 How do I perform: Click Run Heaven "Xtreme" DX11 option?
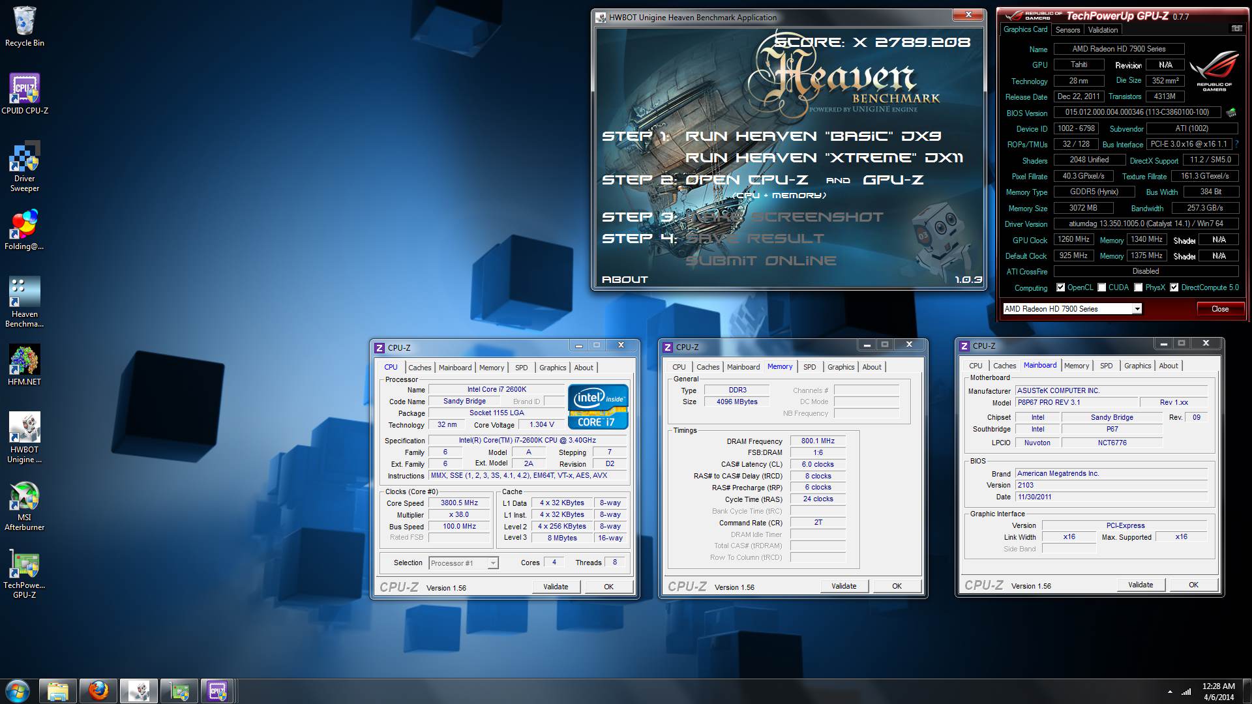tap(824, 158)
